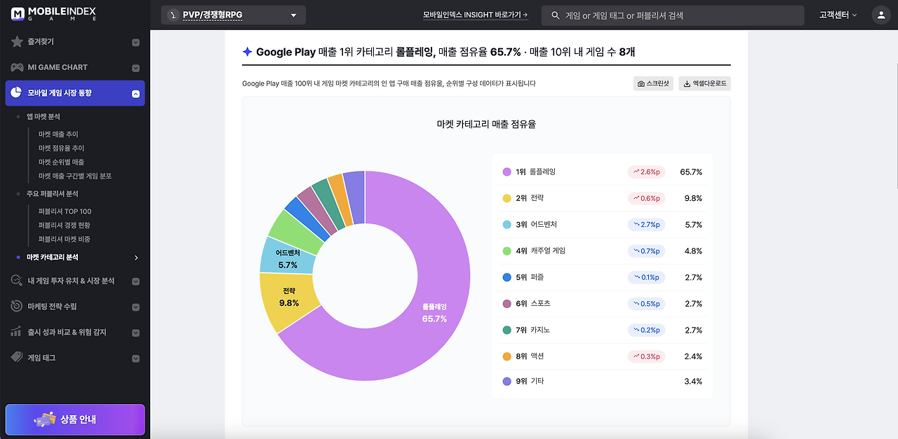Click the purple 롤플레잉 legend color dot
898x439 pixels.
(507, 172)
